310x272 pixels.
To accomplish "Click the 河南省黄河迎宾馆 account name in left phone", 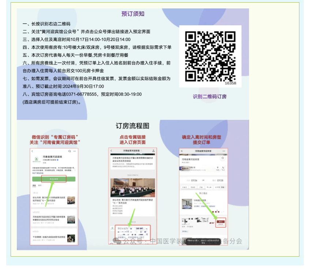I will (52, 157).
